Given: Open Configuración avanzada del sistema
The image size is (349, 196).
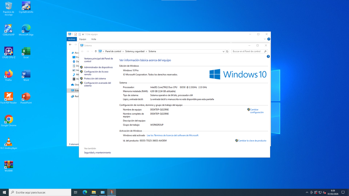Looking at the screenshot, I should pyautogui.click(x=97, y=84).
